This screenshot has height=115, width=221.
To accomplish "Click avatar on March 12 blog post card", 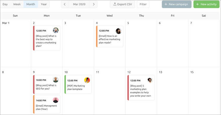I will click(150, 80).
